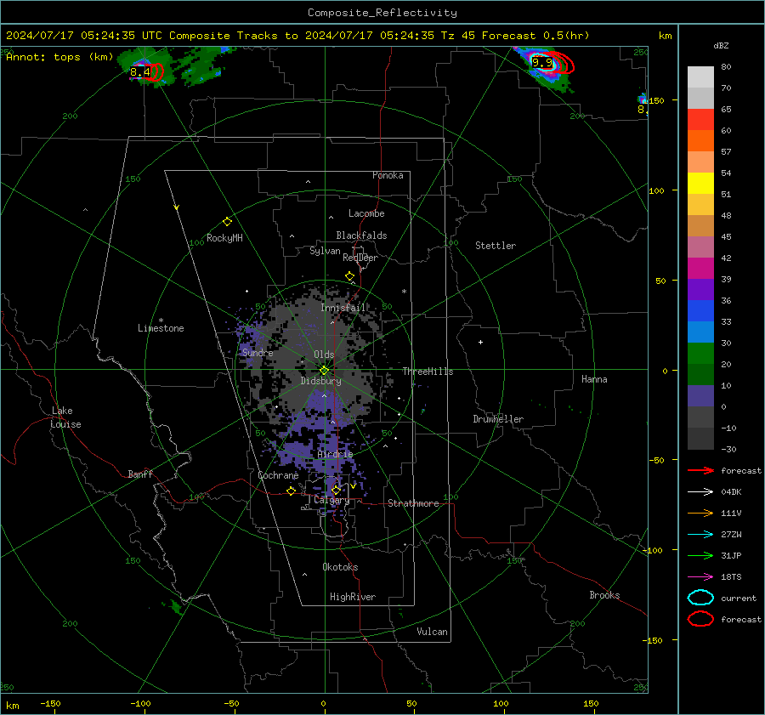The image size is (765, 715).
Task: Click the green 31JP arrow in legend
Action: pyautogui.click(x=700, y=555)
